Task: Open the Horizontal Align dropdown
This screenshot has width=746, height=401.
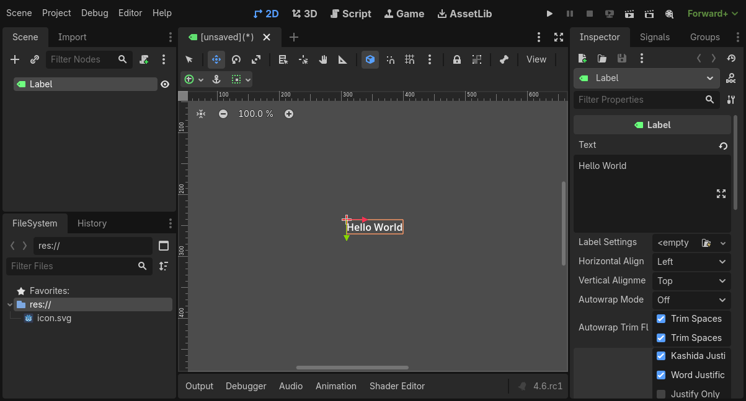Action: (691, 261)
